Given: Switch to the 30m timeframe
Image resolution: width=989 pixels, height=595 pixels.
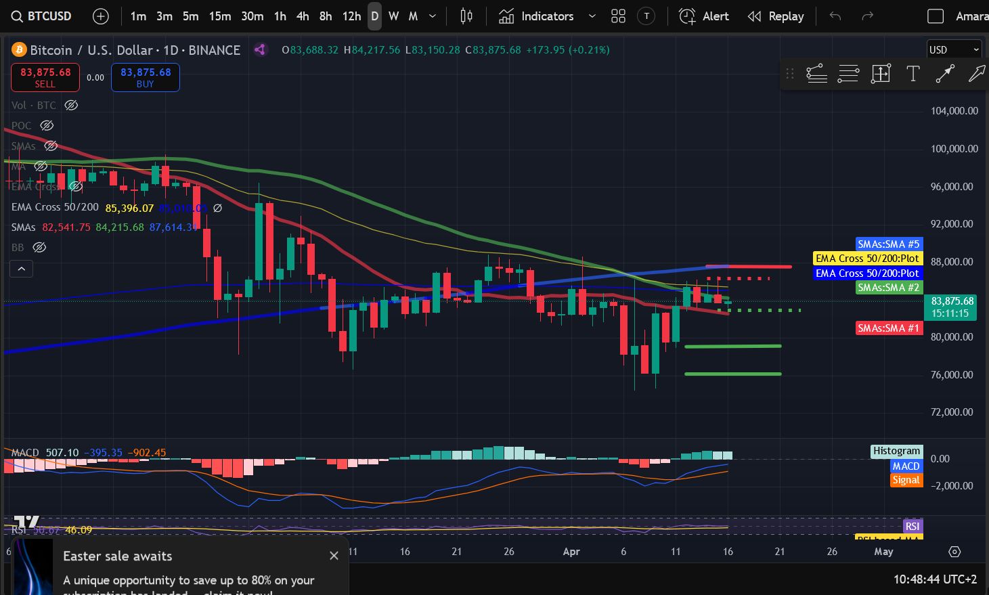Looking at the screenshot, I should pos(252,16).
